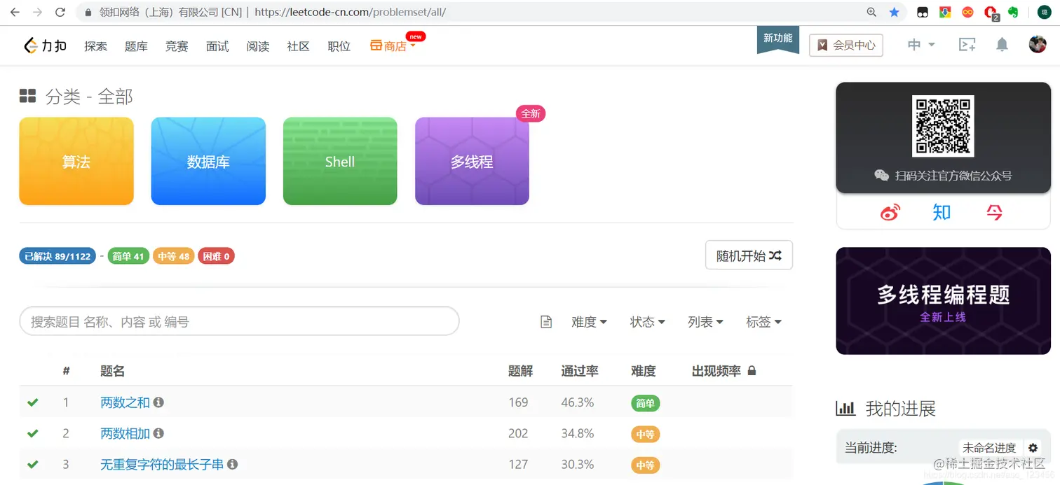Open the notification bell
The image size is (1060, 485).
[1002, 44]
